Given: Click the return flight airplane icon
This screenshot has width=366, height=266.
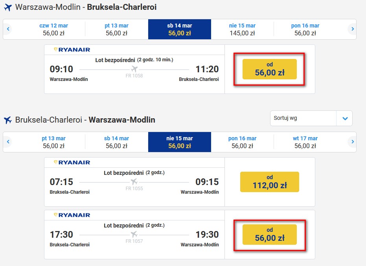Looking at the screenshot, I should (x=8, y=120).
